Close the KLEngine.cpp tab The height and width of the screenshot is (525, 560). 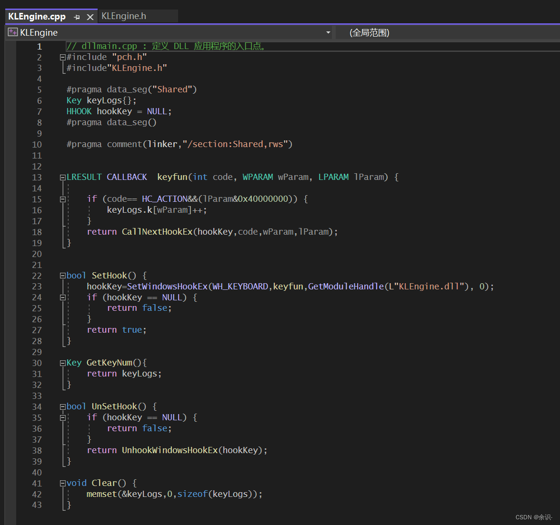(90, 17)
